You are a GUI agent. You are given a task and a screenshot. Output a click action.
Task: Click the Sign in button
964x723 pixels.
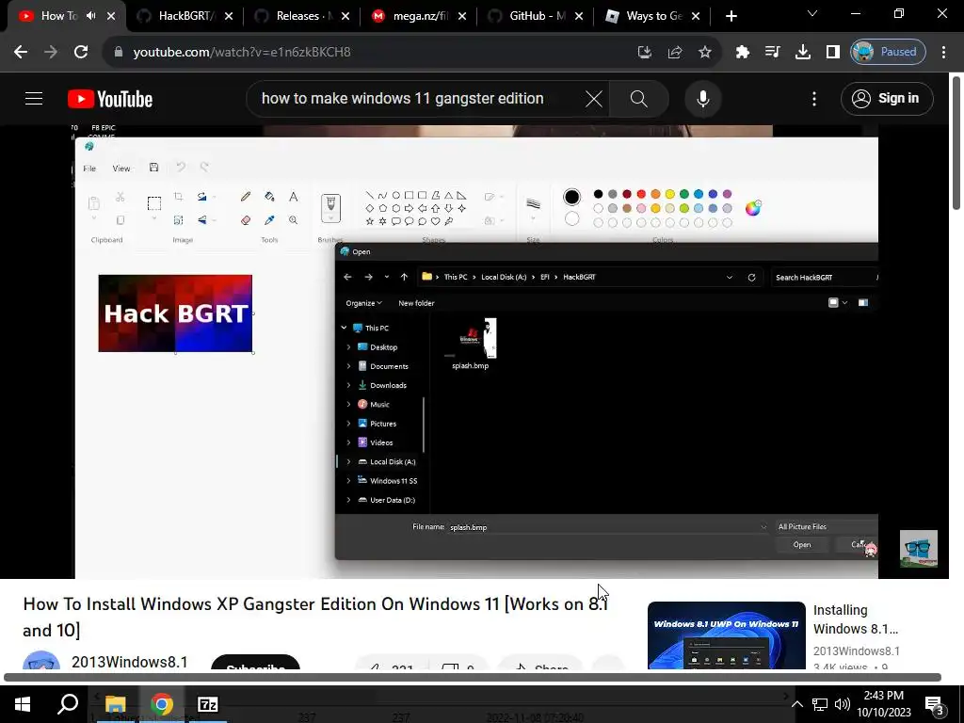tap(887, 98)
